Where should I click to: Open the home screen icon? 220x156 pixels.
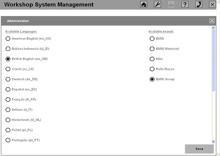click(144, 5)
